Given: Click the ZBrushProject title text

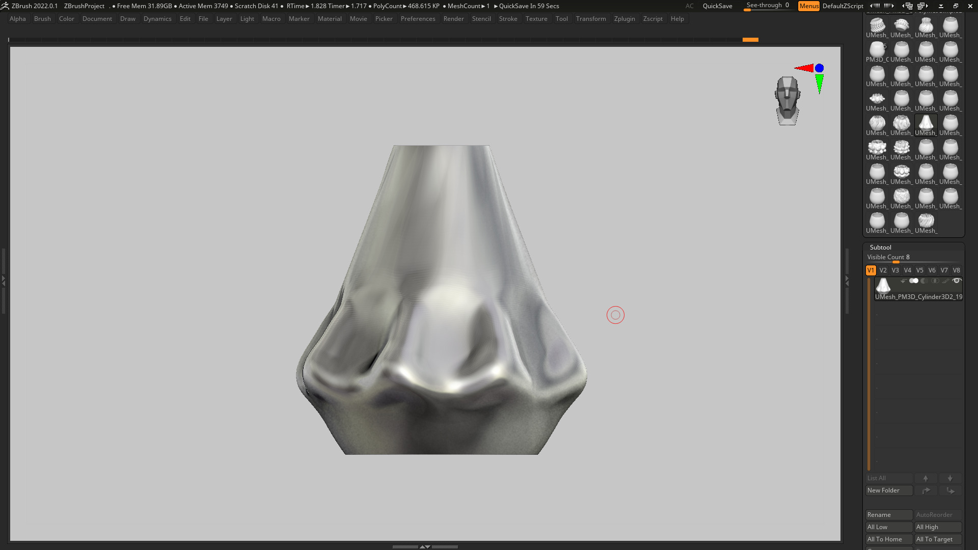Looking at the screenshot, I should click(84, 6).
